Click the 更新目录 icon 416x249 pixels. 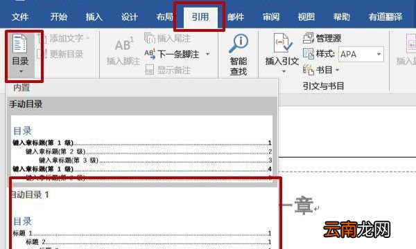pos(42,54)
